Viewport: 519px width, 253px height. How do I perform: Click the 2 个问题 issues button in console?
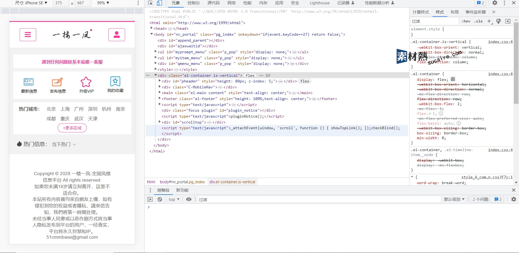coord(487,199)
